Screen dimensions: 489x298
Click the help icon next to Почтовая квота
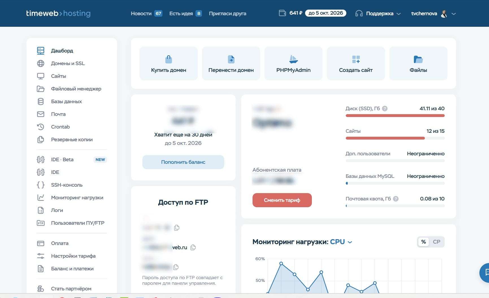click(396, 199)
